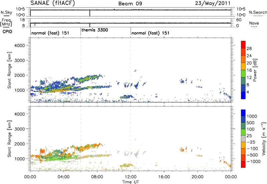Click the "16" value on the Power color bar
The width and height of the screenshot is (267, 184).
(x=249, y=70)
